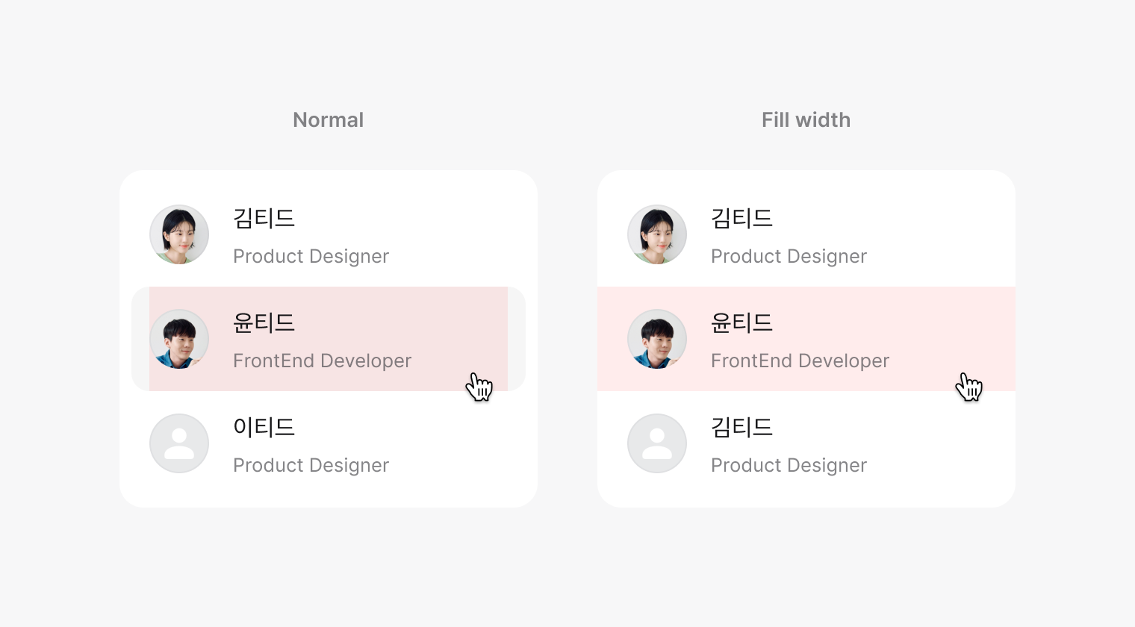Click 윤티드's avatar photo in the Normal list
The image size is (1135, 627).
[x=179, y=339]
